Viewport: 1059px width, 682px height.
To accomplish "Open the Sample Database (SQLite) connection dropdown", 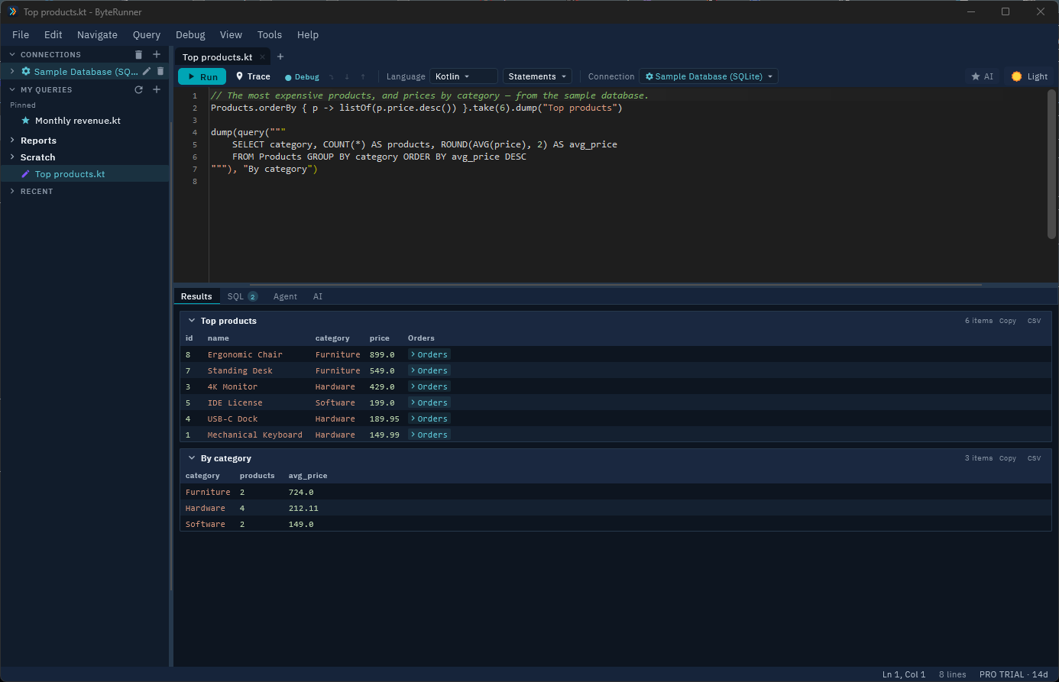I will pos(708,76).
